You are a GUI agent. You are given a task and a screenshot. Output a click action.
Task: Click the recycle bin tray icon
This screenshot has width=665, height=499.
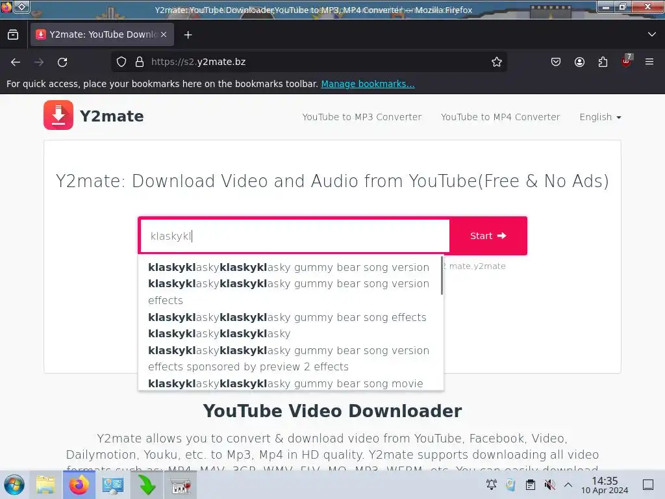click(x=510, y=485)
